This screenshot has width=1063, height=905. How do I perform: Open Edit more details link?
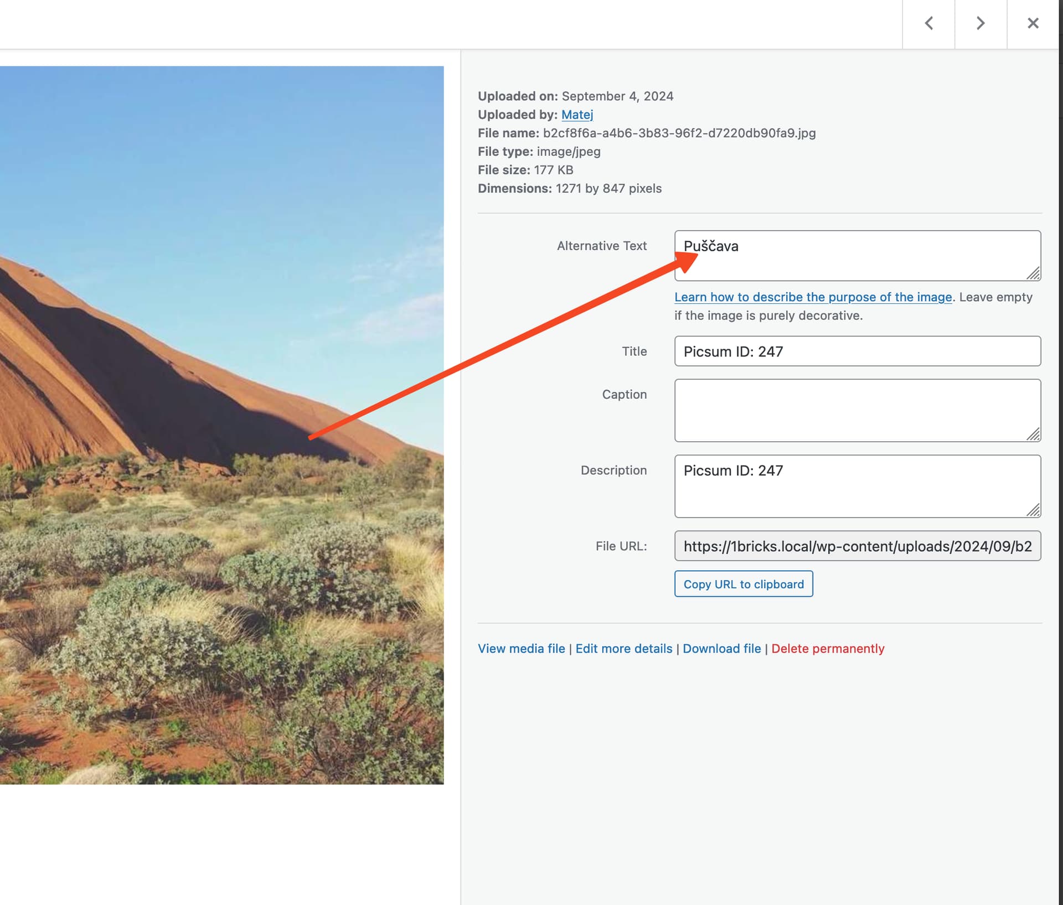coord(624,649)
